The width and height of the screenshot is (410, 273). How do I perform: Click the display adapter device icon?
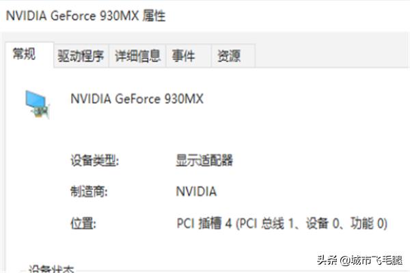38,103
